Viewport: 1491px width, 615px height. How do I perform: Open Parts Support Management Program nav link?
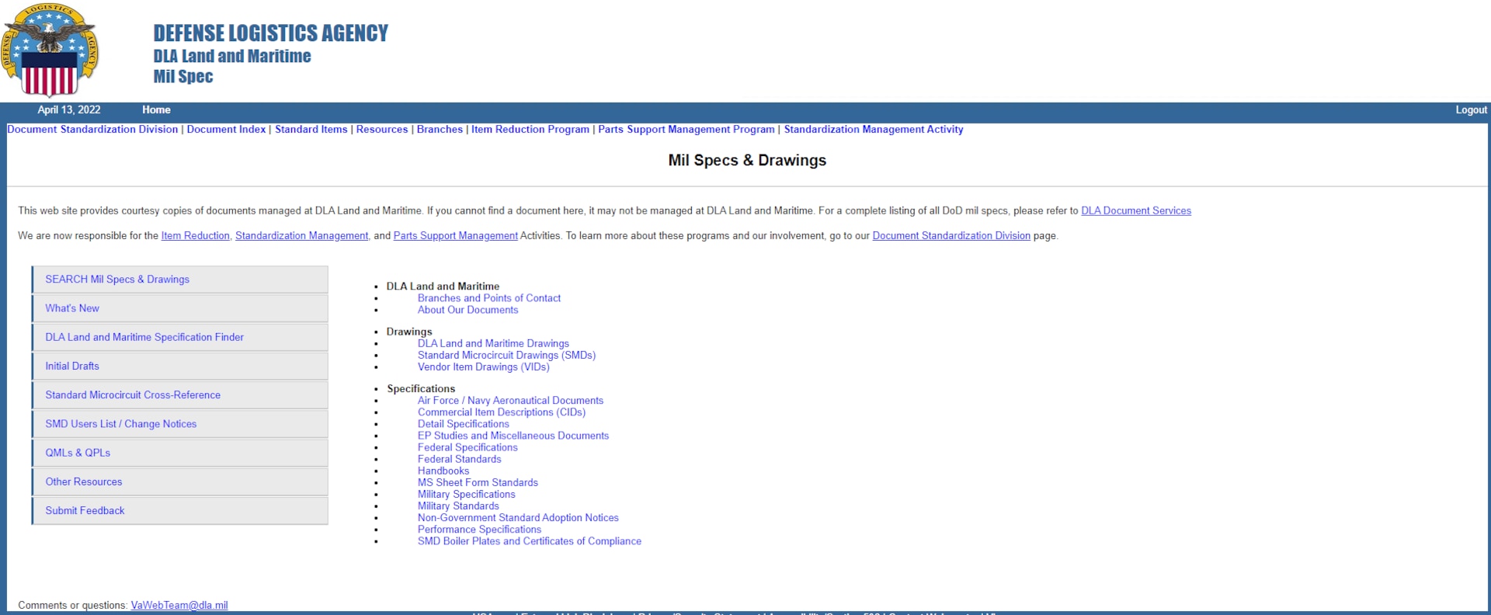tap(686, 130)
